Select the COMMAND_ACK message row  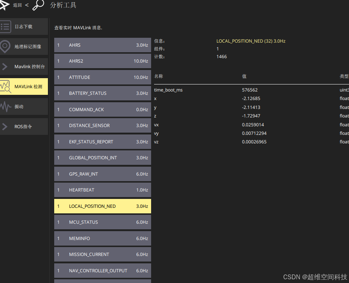pos(102,110)
